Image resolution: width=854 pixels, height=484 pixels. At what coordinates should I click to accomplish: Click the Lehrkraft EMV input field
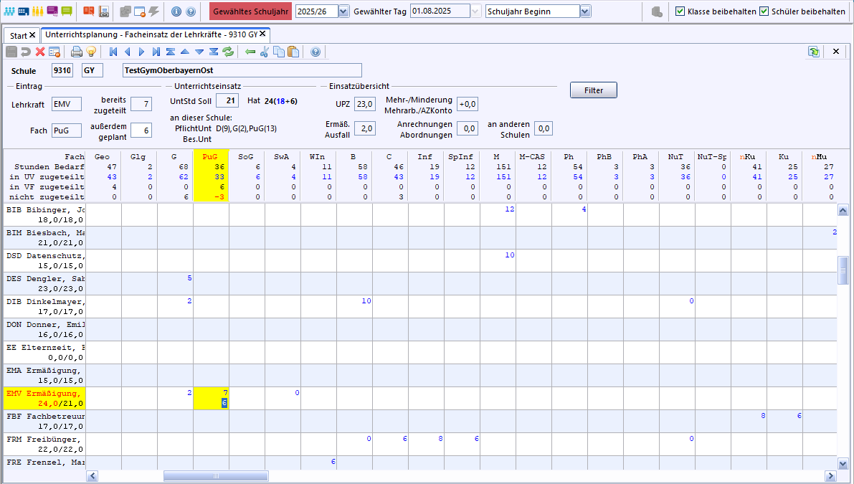tap(67, 104)
